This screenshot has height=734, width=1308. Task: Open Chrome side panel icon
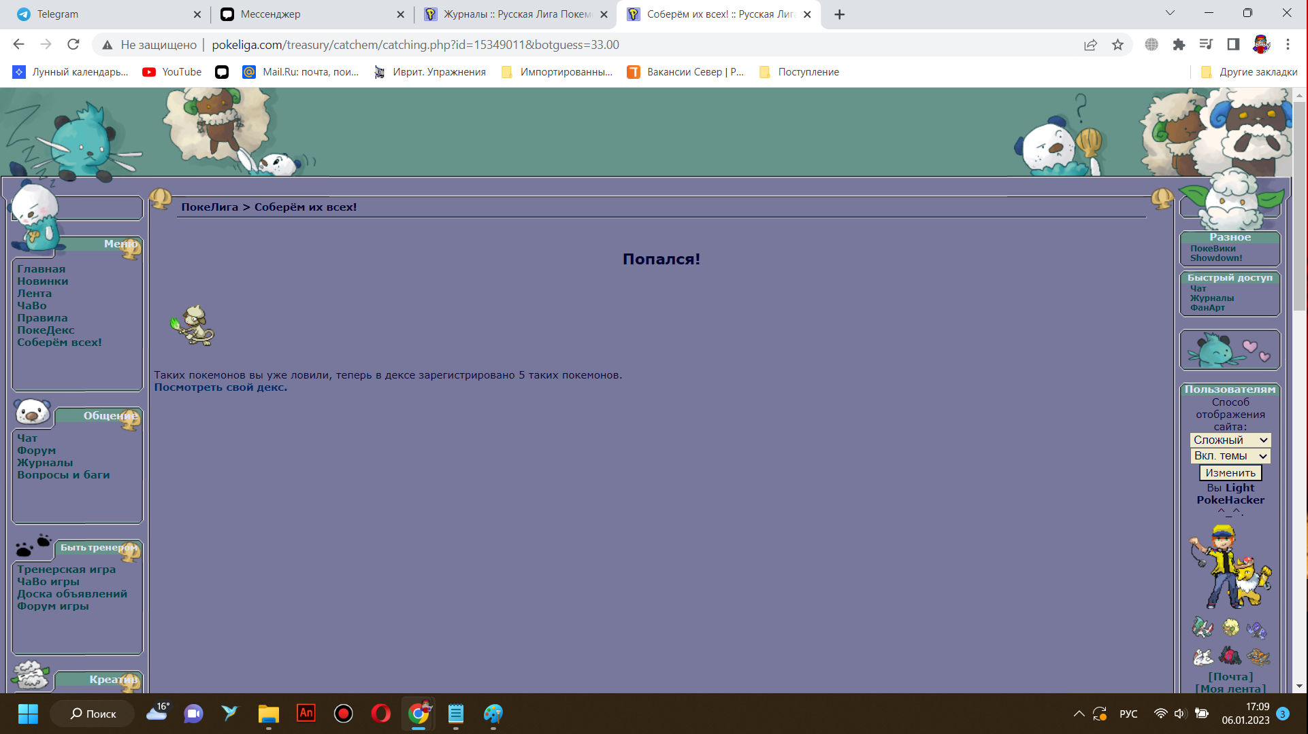1233,44
